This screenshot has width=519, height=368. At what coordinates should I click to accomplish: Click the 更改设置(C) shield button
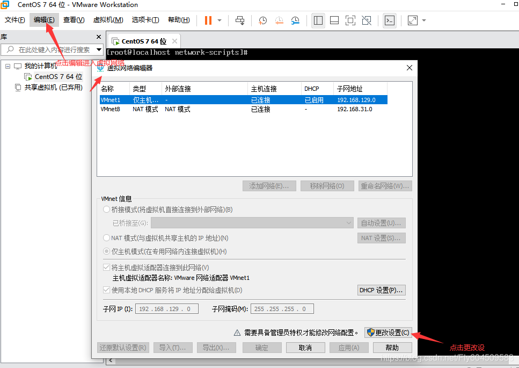(x=388, y=333)
